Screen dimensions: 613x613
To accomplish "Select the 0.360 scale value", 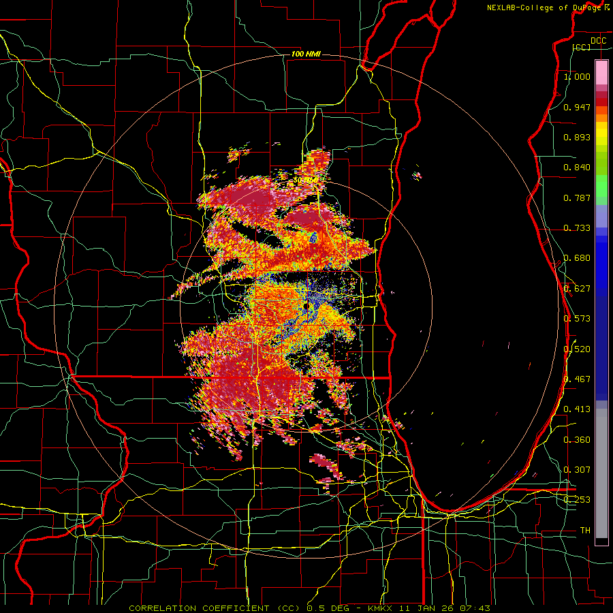I will [577, 440].
